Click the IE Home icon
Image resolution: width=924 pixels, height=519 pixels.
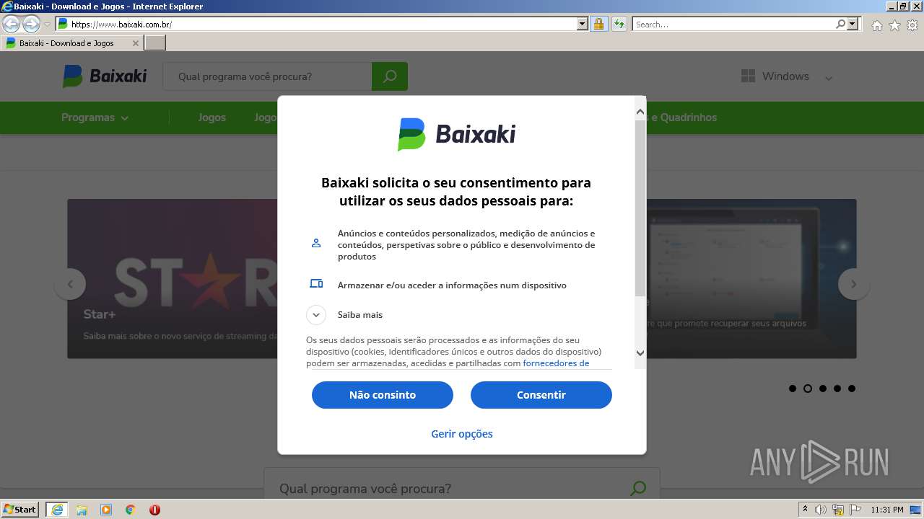(x=876, y=25)
